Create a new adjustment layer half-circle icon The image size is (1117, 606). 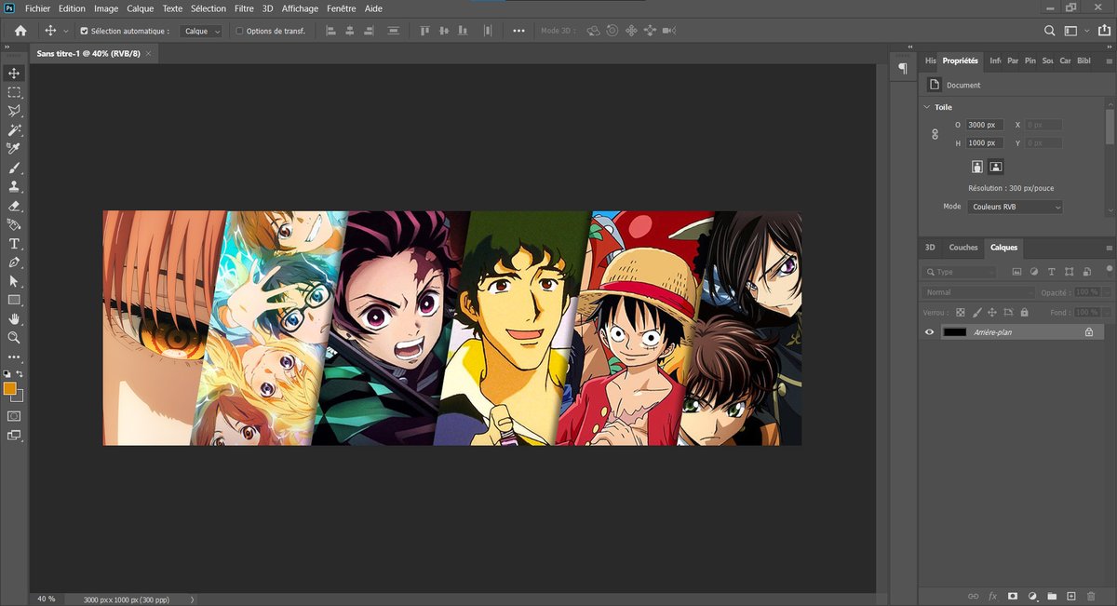(x=1032, y=596)
